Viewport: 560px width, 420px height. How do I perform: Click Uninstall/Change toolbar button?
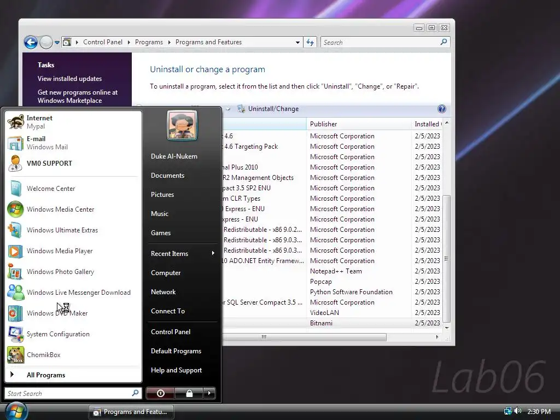click(x=268, y=109)
